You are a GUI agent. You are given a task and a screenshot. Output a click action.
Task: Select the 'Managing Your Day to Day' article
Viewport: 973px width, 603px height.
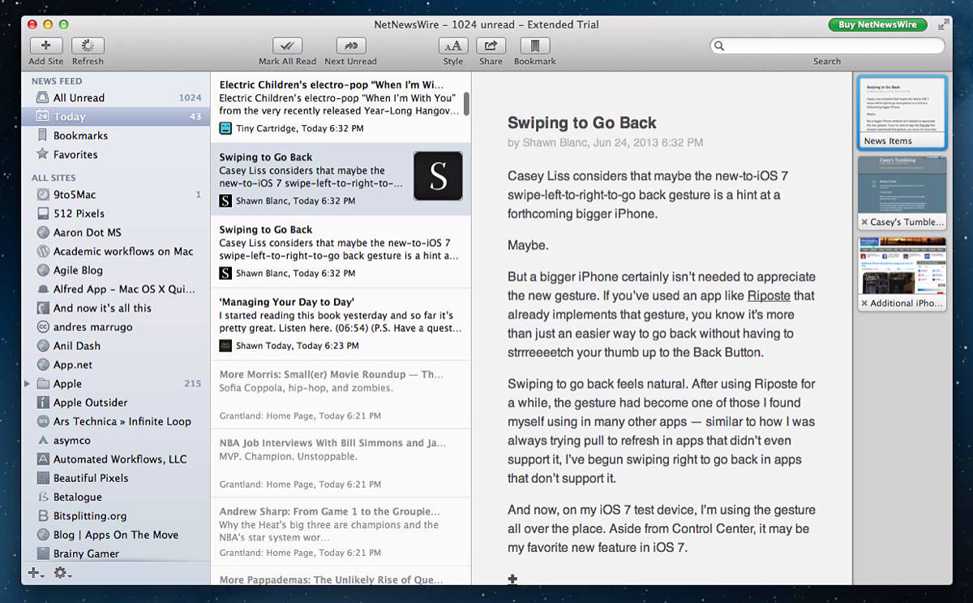click(x=341, y=324)
